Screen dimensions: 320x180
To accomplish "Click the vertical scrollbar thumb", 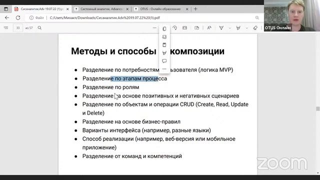I will (318, 109).
